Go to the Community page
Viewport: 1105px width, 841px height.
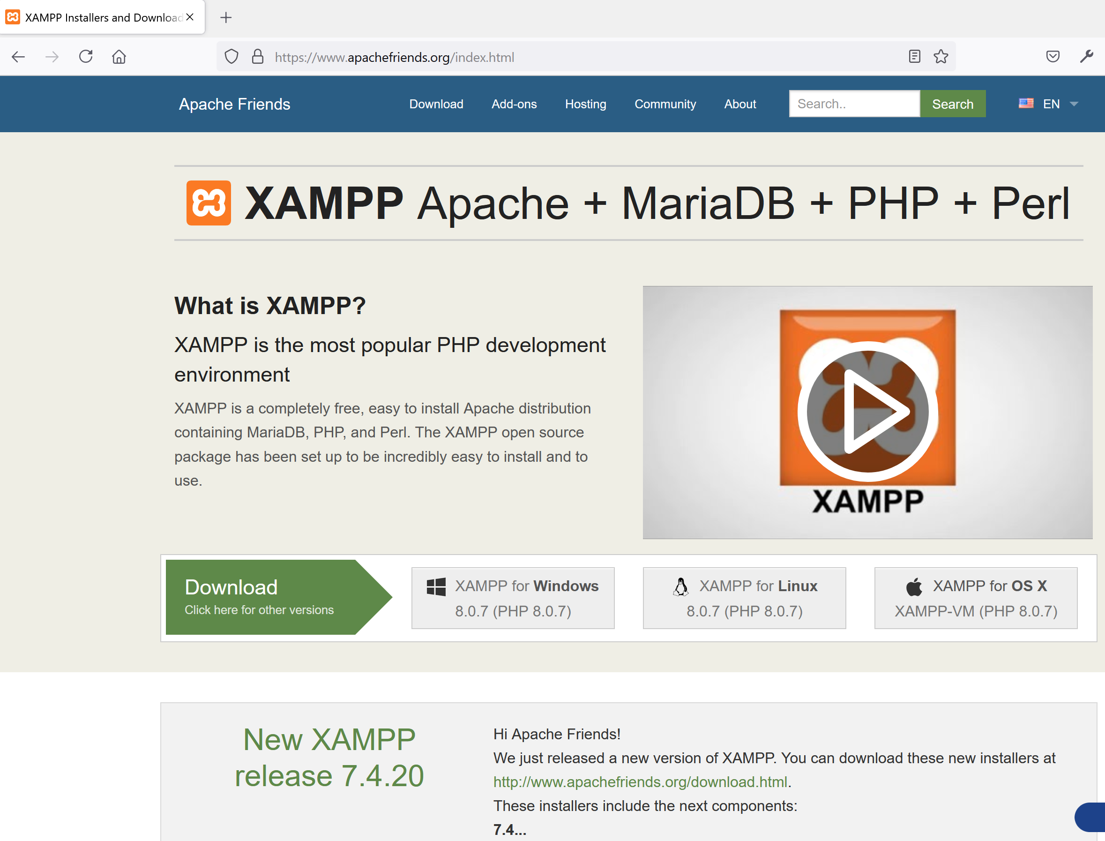[x=664, y=104]
